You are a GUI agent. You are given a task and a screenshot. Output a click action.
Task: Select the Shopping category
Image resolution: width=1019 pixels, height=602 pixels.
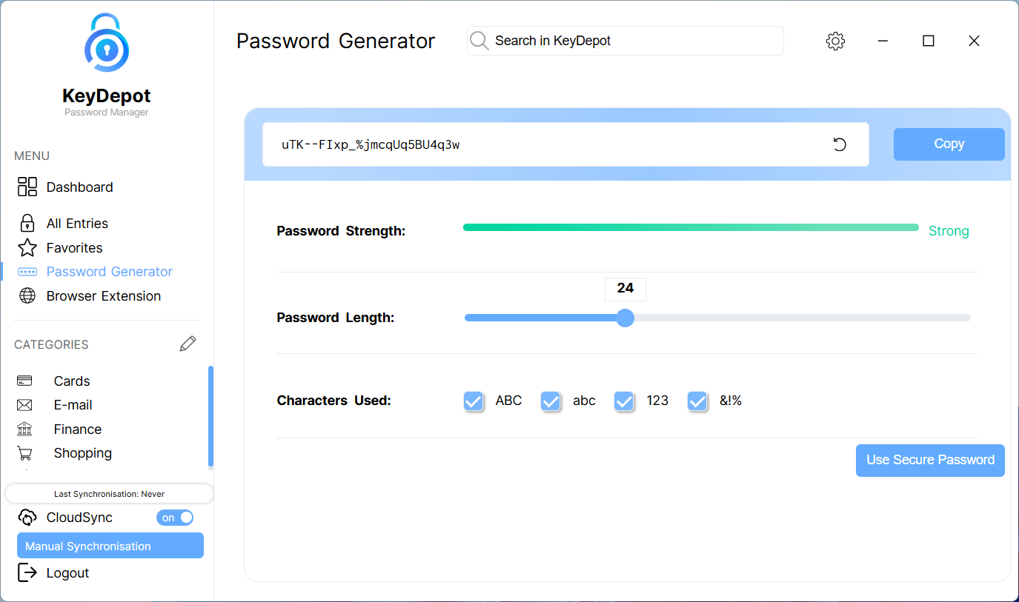click(x=82, y=453)
